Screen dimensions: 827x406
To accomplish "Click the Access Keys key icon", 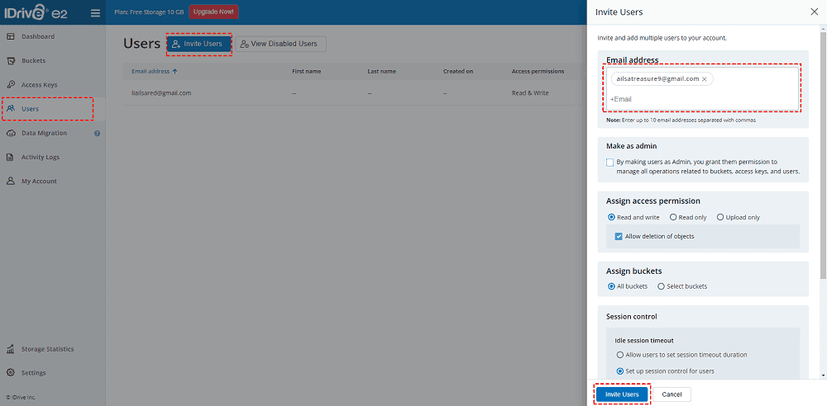I will 11,85.
